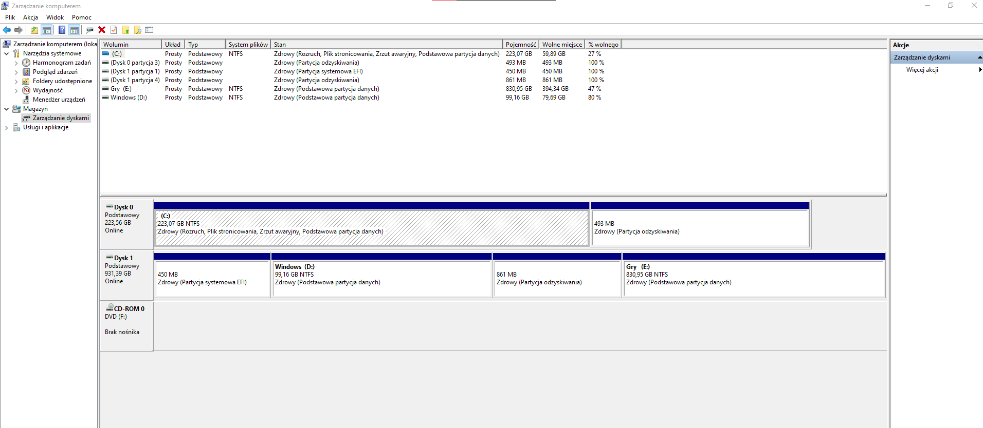
Task: Click the Dysk 0 disk label
Action: pos(123,207)
